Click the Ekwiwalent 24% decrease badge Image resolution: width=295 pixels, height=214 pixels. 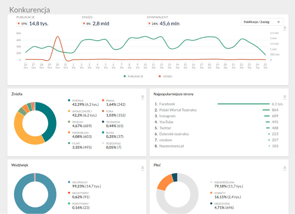pyautogui.click(x=152, y=24)
